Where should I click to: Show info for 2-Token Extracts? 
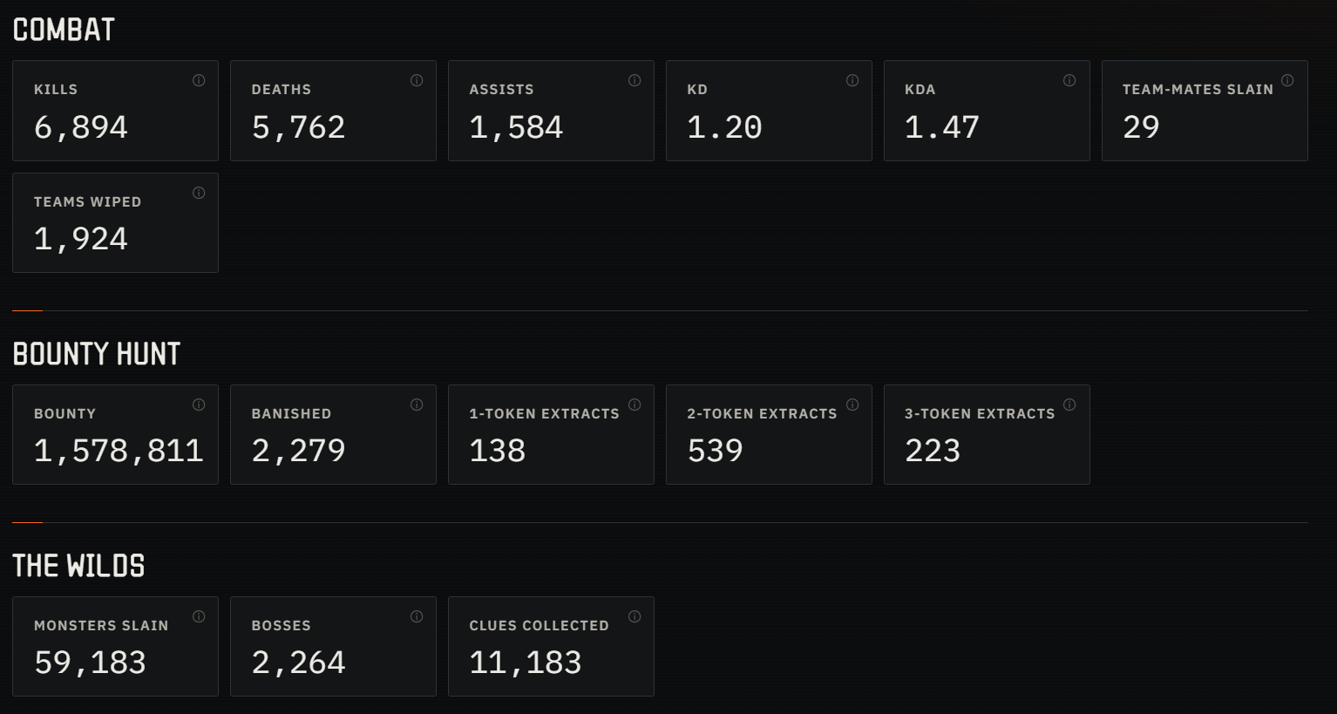pos(852,405)
